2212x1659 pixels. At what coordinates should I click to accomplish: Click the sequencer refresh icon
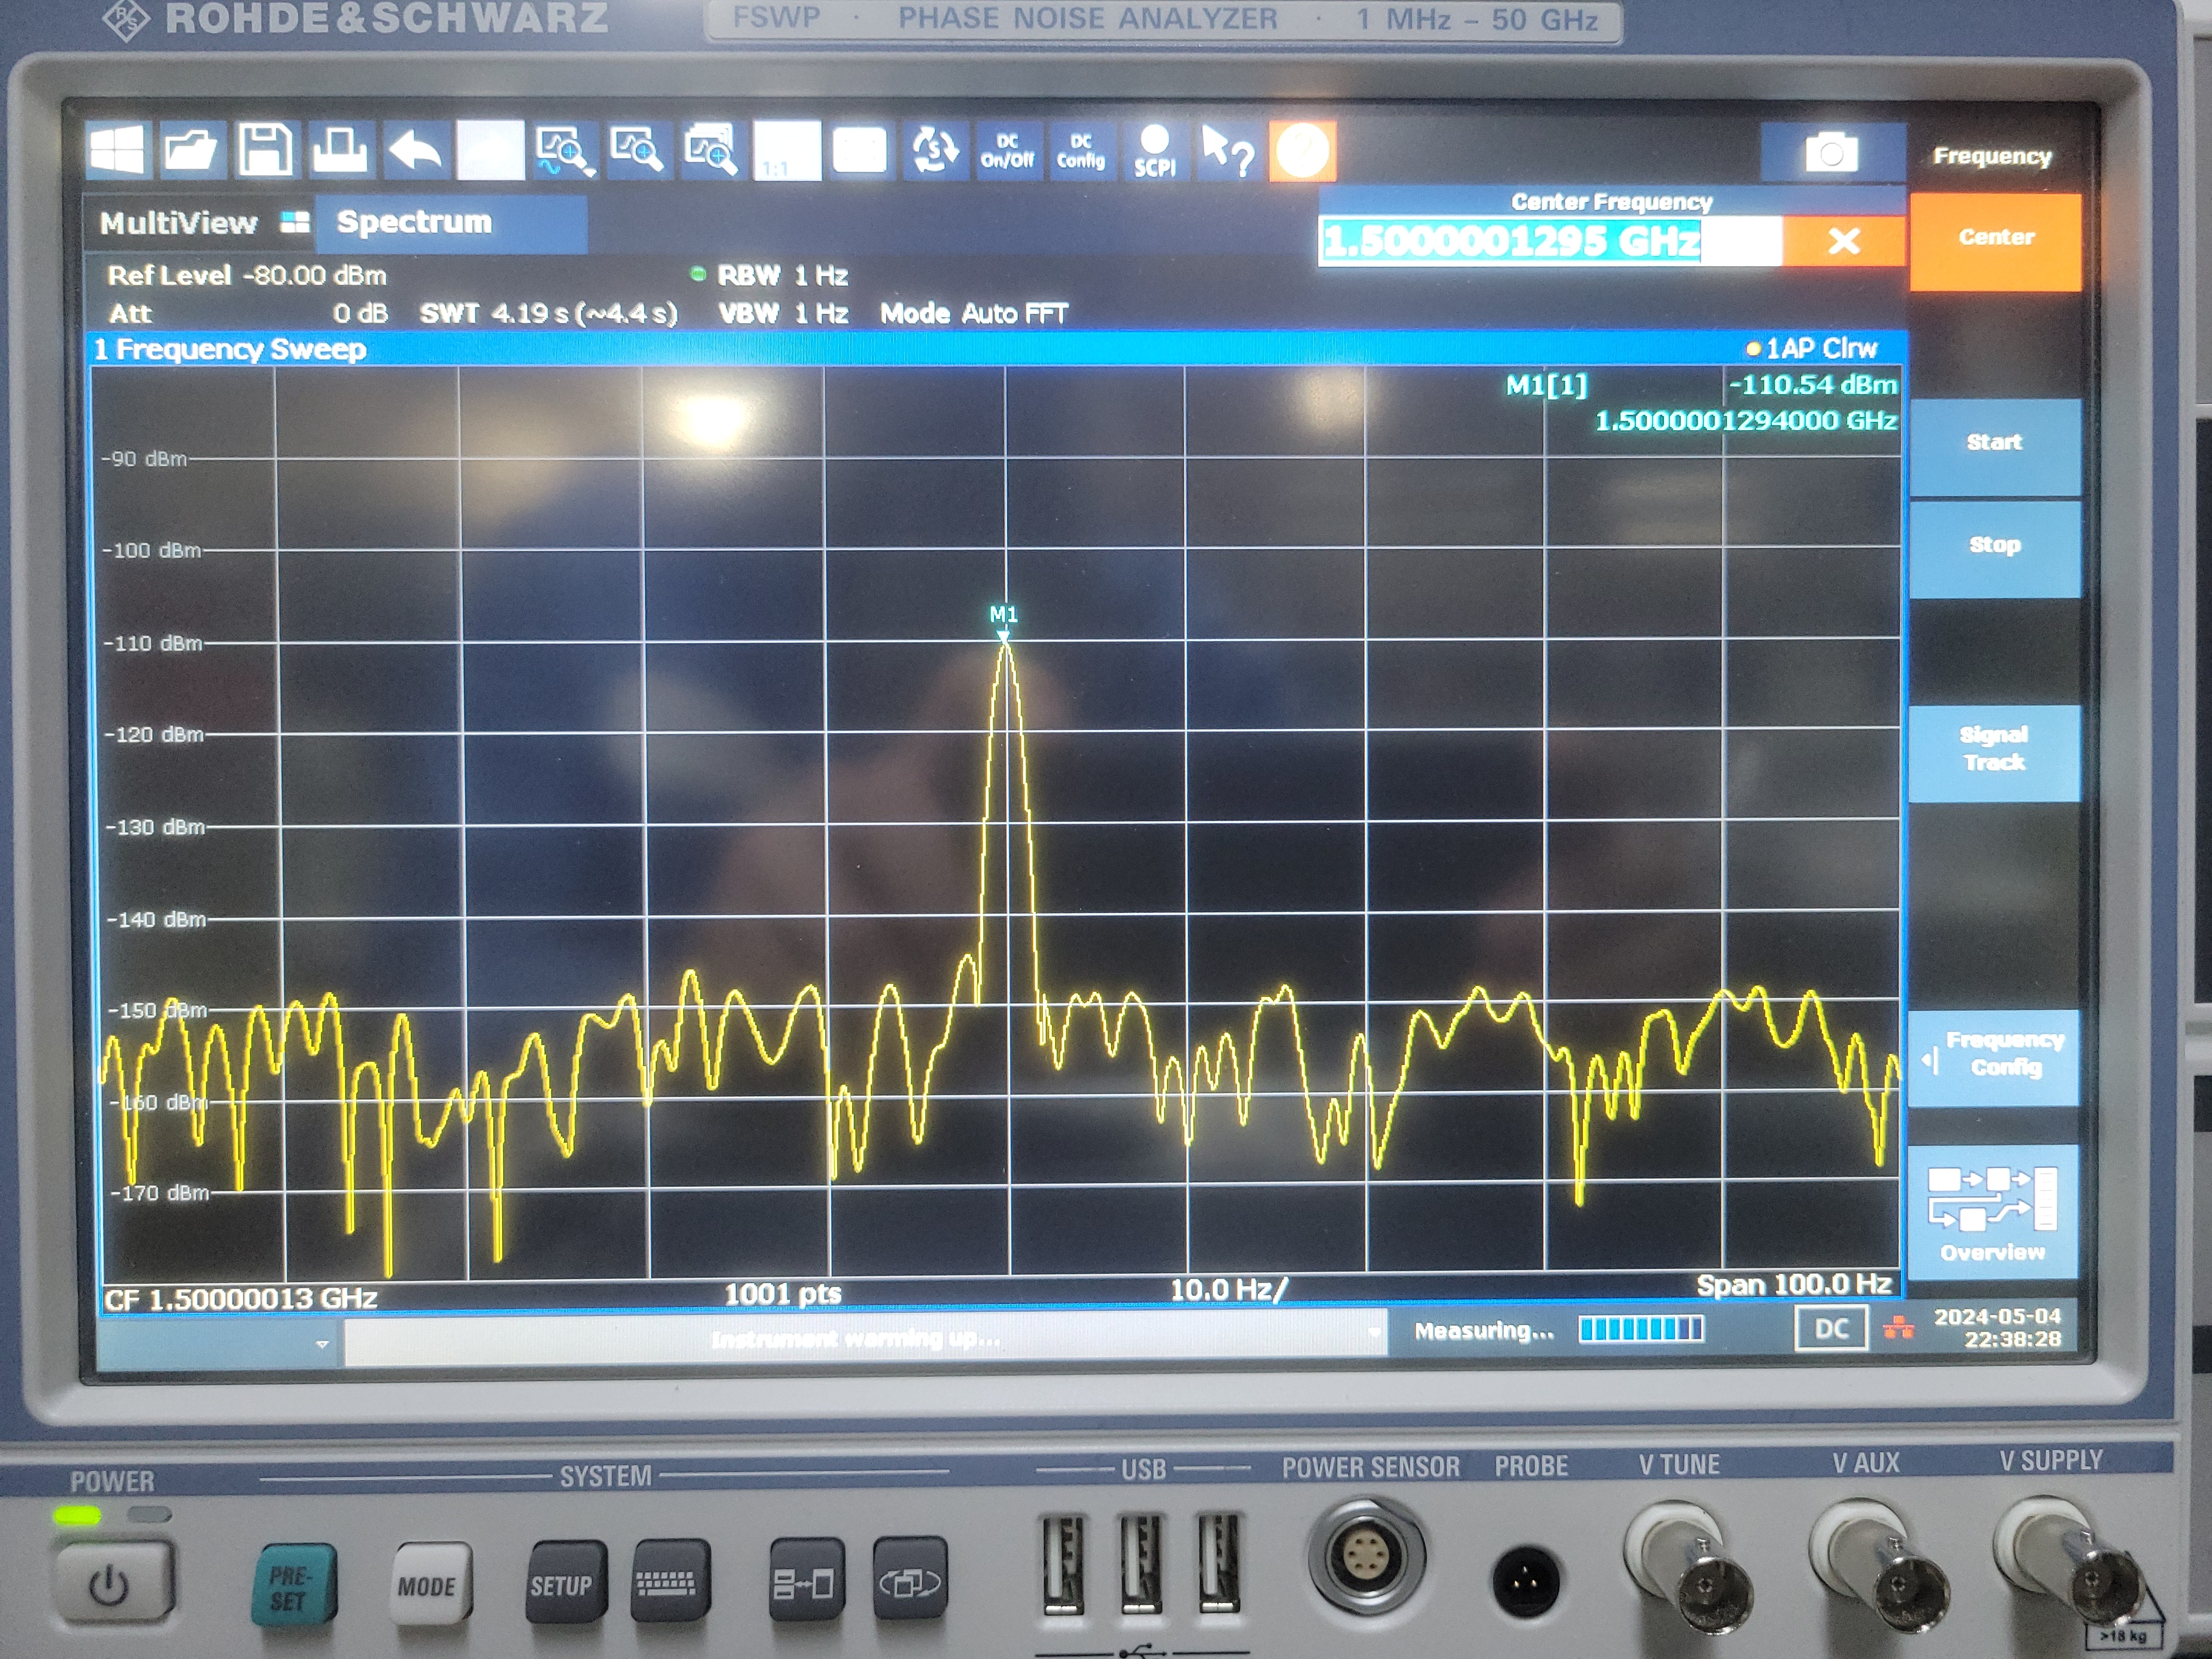pos(933,151)
